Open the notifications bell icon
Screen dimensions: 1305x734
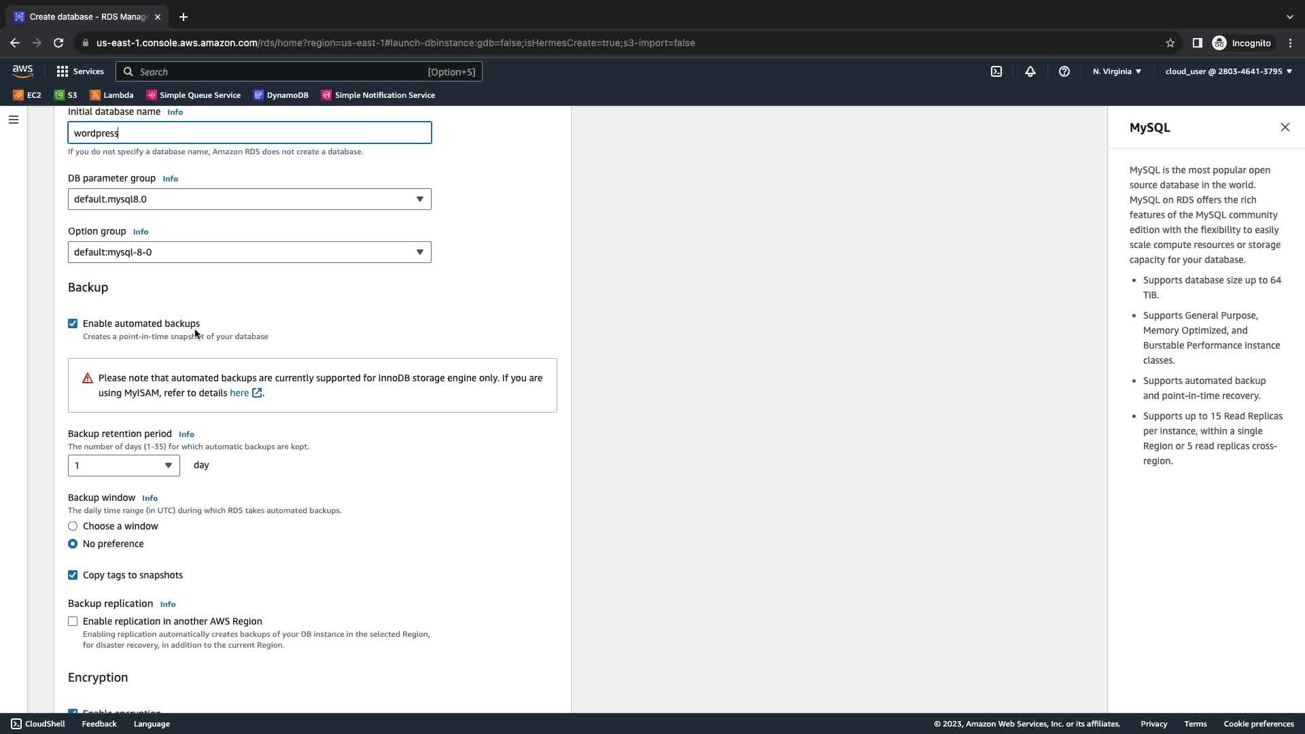(x=1030, y=71)
